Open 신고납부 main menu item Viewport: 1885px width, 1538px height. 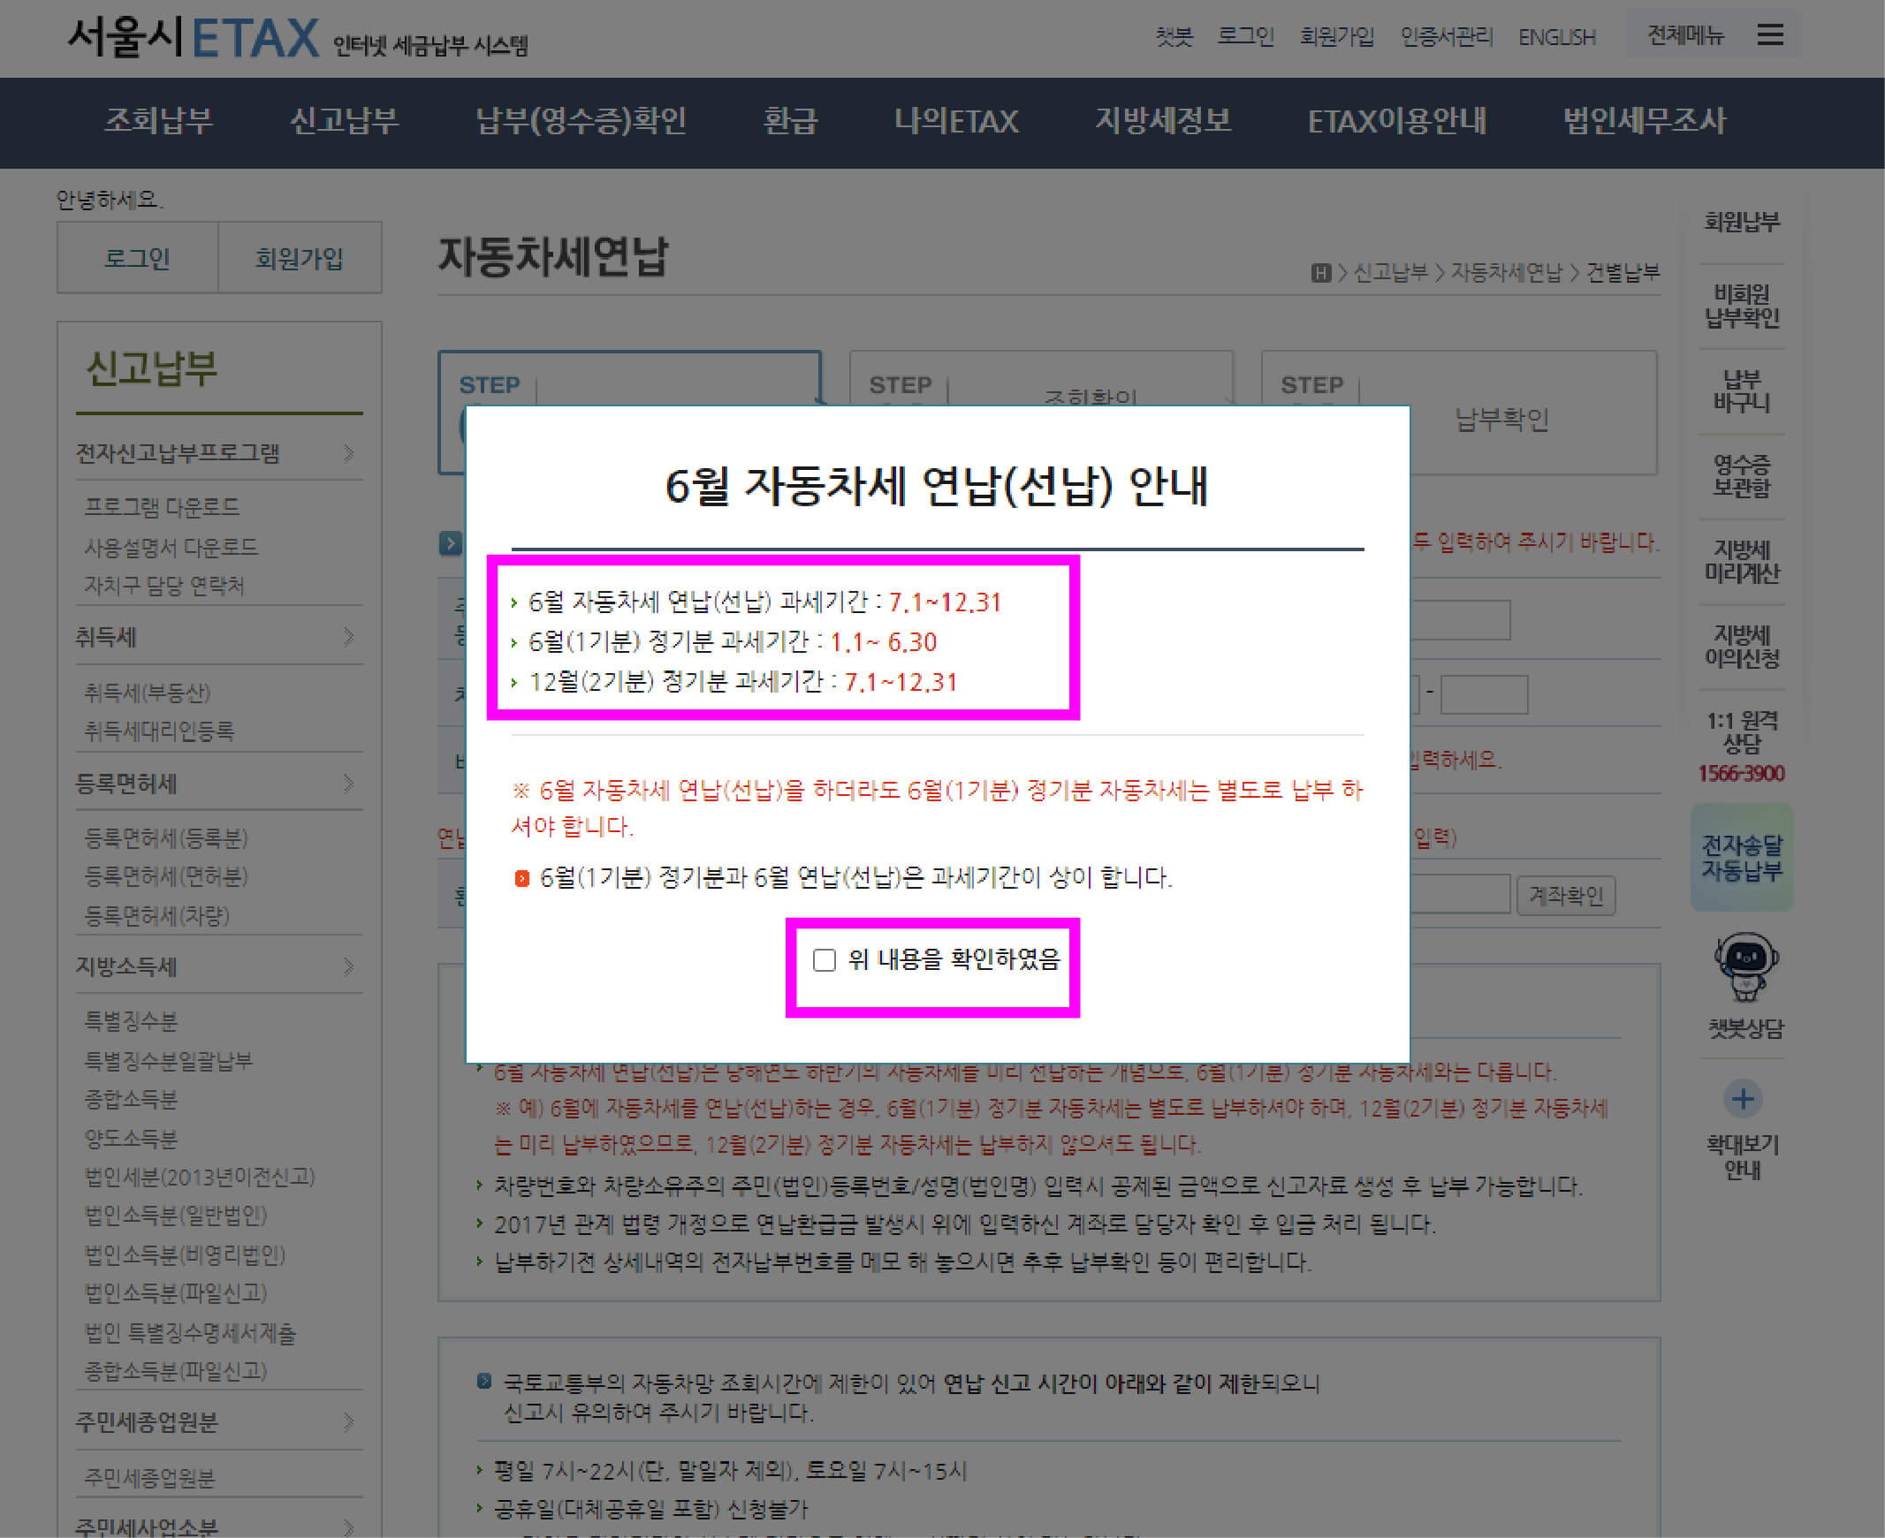344,120
